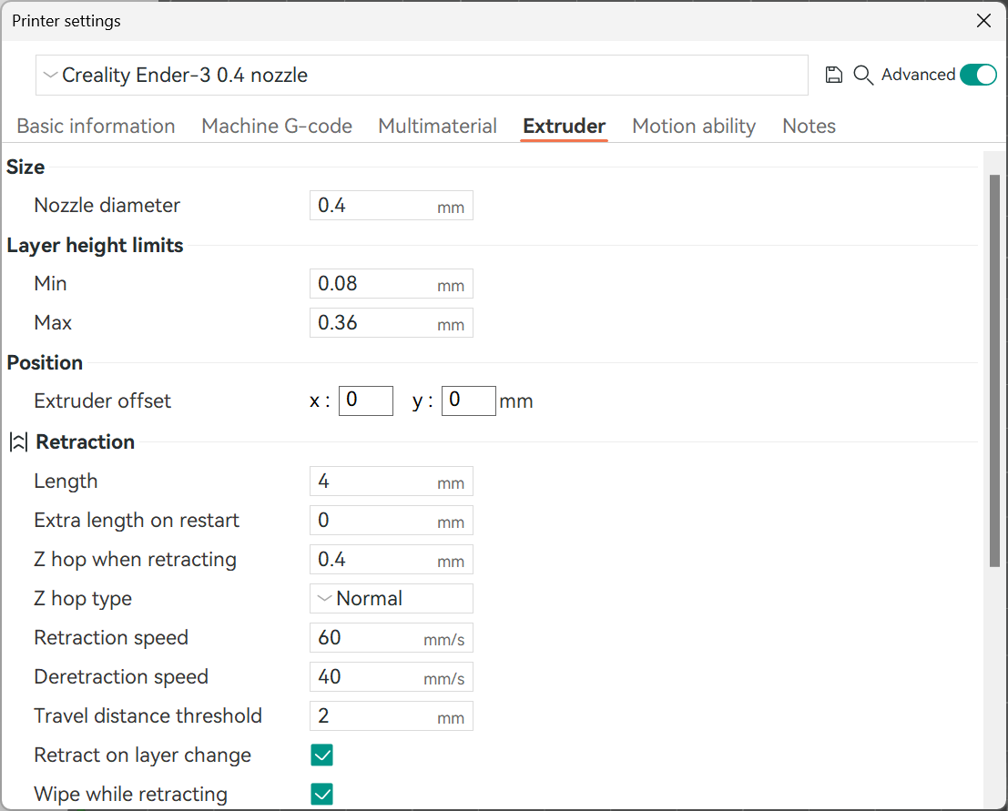1008x811 pixels.
Task: Click the Position section heading
Action: (45, 363)
